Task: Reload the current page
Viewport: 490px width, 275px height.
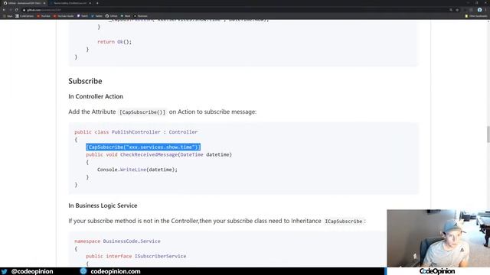Action: 17,10
